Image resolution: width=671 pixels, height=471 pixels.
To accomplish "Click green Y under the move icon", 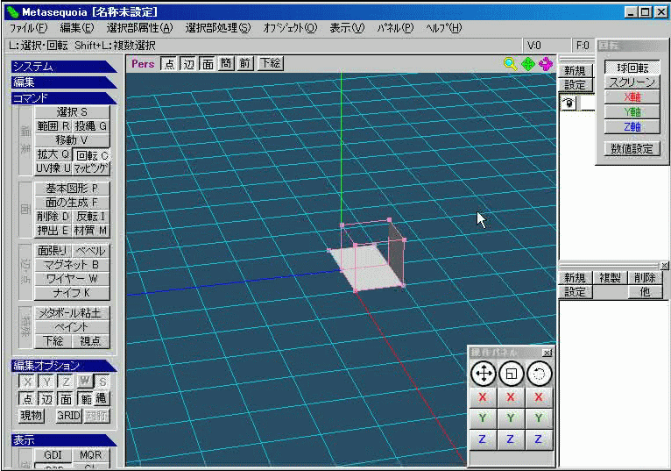I will [483, 418].
